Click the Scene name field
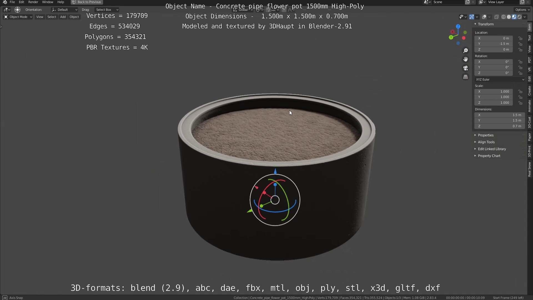The width and height of the screenshot is (533, 300). tap(448, 2)
